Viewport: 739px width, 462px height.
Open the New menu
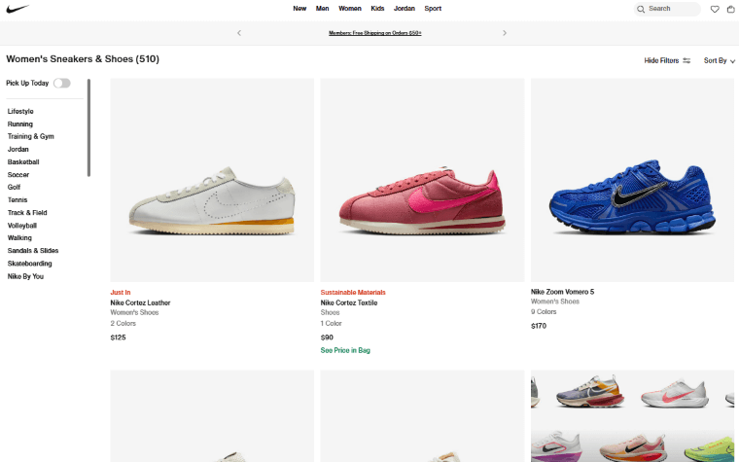pos(299,9)
